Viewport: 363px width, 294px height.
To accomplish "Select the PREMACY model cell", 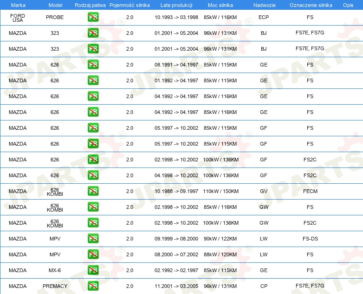I will tap(55, 286).
